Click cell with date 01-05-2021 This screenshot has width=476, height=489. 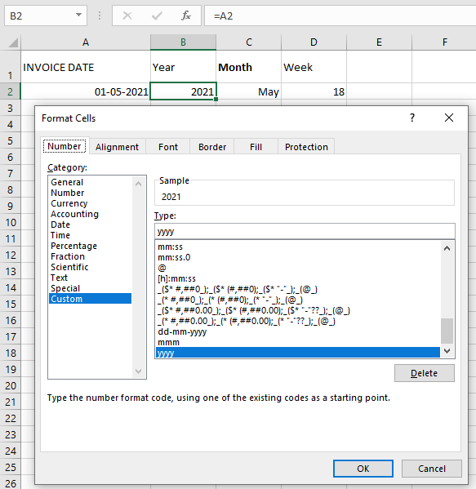86,91
